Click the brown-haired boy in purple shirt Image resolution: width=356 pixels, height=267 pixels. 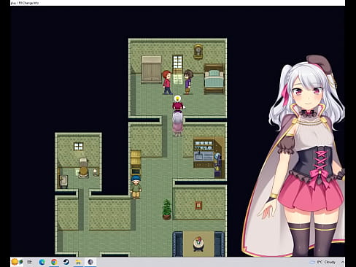point(188,82)
